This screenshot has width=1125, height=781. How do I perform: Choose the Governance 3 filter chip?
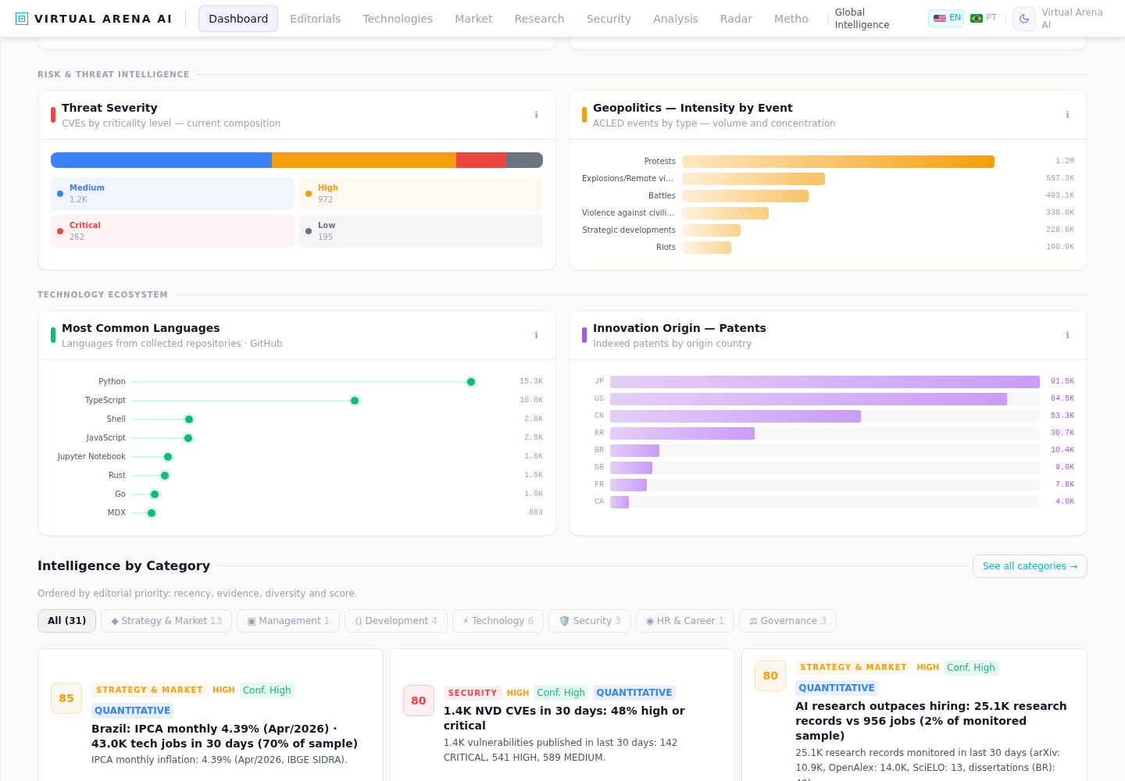coord(787,621)
